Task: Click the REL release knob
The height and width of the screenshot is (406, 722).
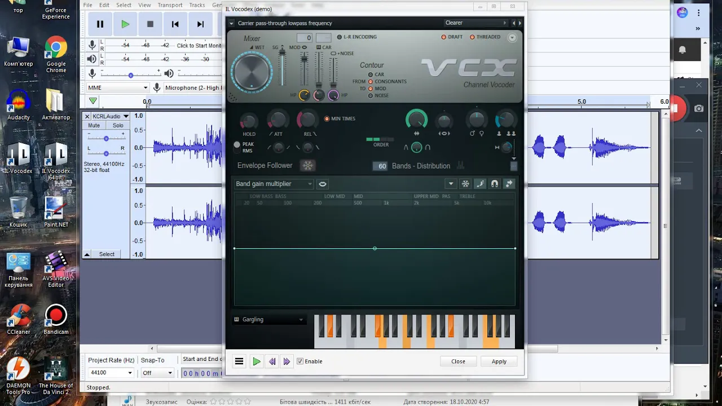Action: click(x=307, y=120)
